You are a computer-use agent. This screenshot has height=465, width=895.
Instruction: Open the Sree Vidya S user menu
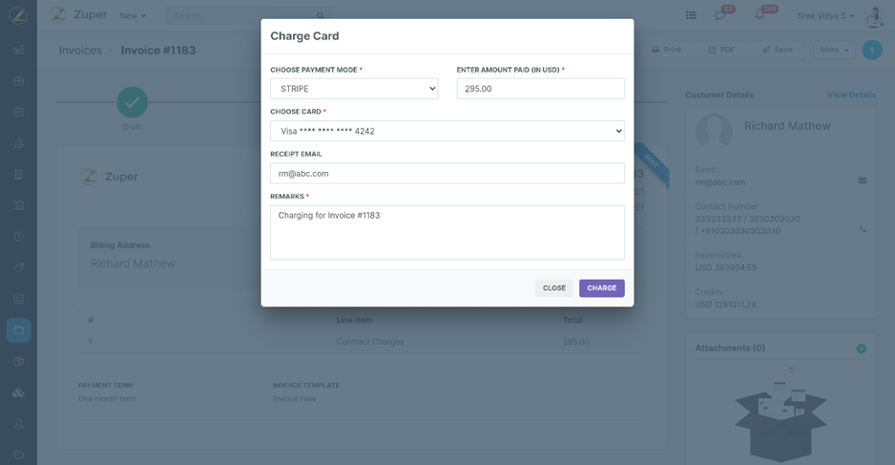pyautogui.click(x=826, y=15)
